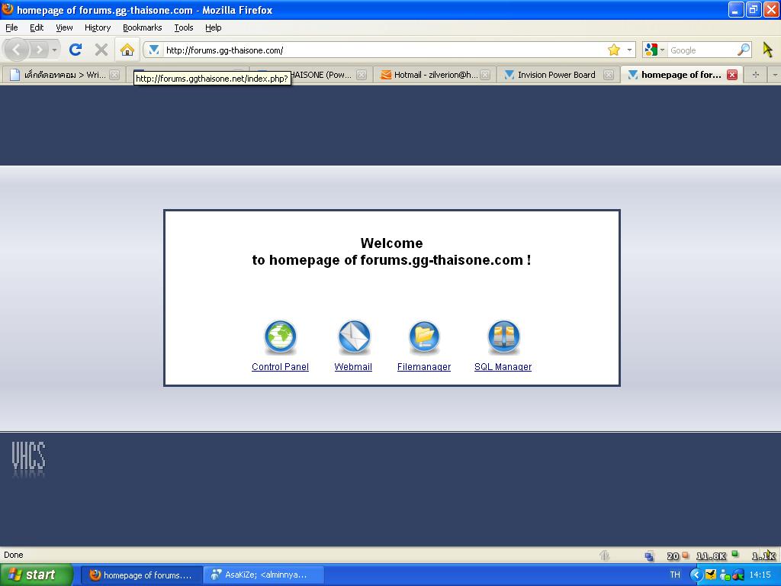781x586 pixels.
Task: Bookmark this page with the star icon
Action: 614,50
